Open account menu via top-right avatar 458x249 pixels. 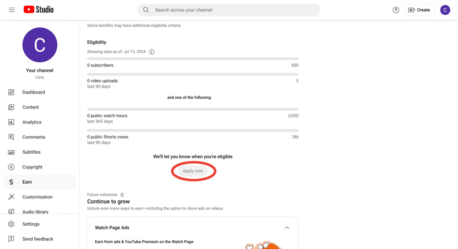point(445,10)
